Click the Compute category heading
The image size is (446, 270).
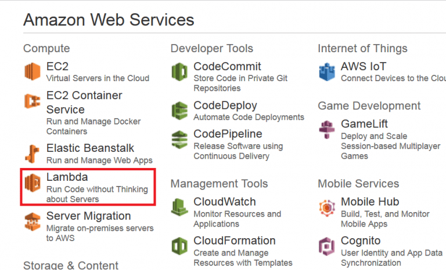point(46,49)
